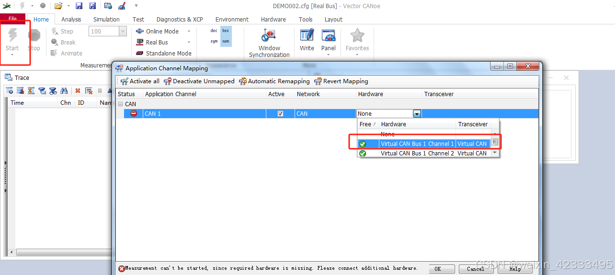
Task: Switch to the Tools ribbon tab
Action: pyautogui.click(x=306, y=20)
